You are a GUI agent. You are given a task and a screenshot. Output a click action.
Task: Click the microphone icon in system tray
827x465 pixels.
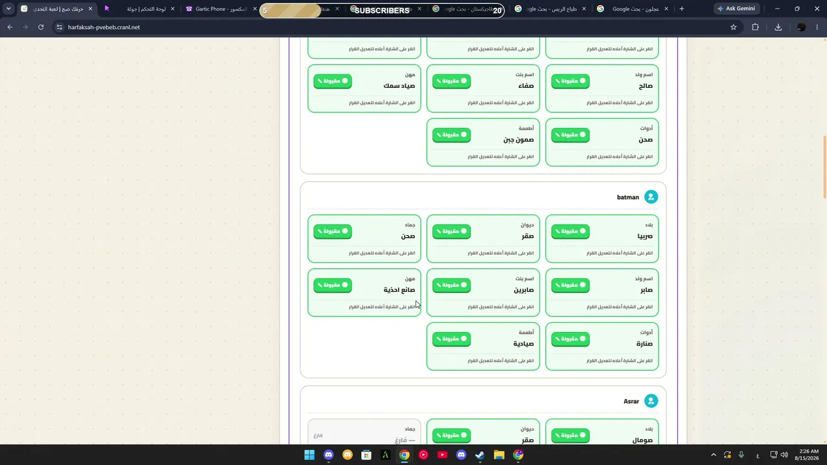point(741,455)
